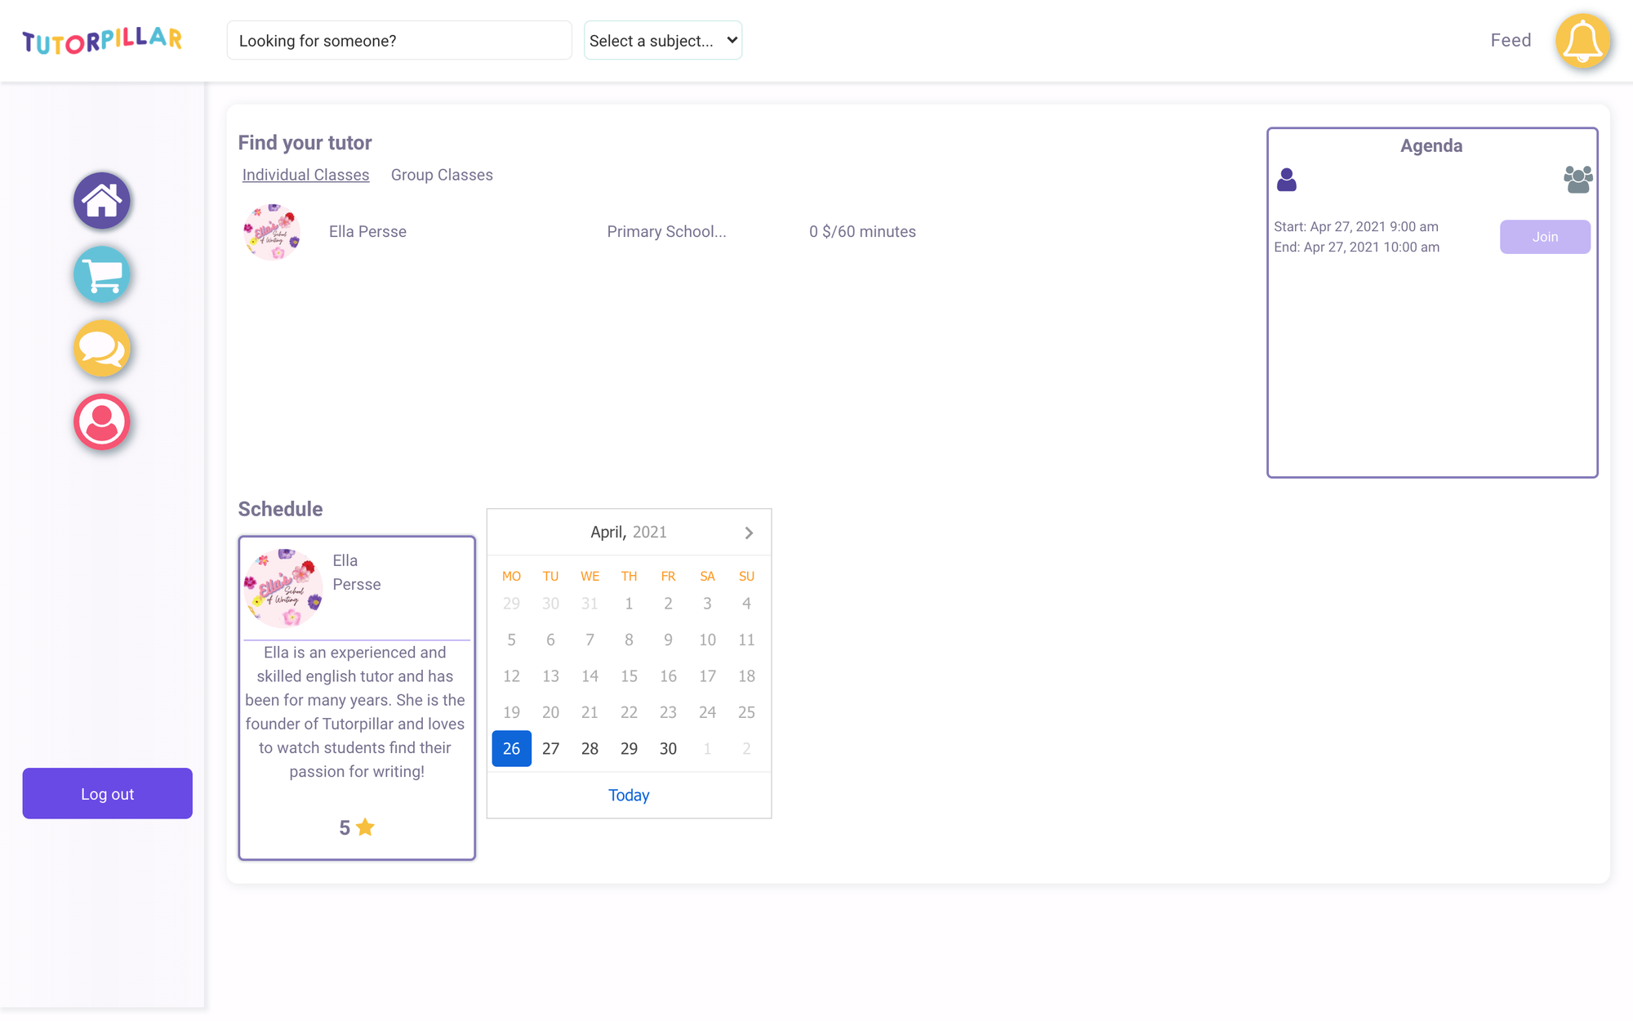Log out of the account
1633x1021 pixels.
(x=108, y=794)
